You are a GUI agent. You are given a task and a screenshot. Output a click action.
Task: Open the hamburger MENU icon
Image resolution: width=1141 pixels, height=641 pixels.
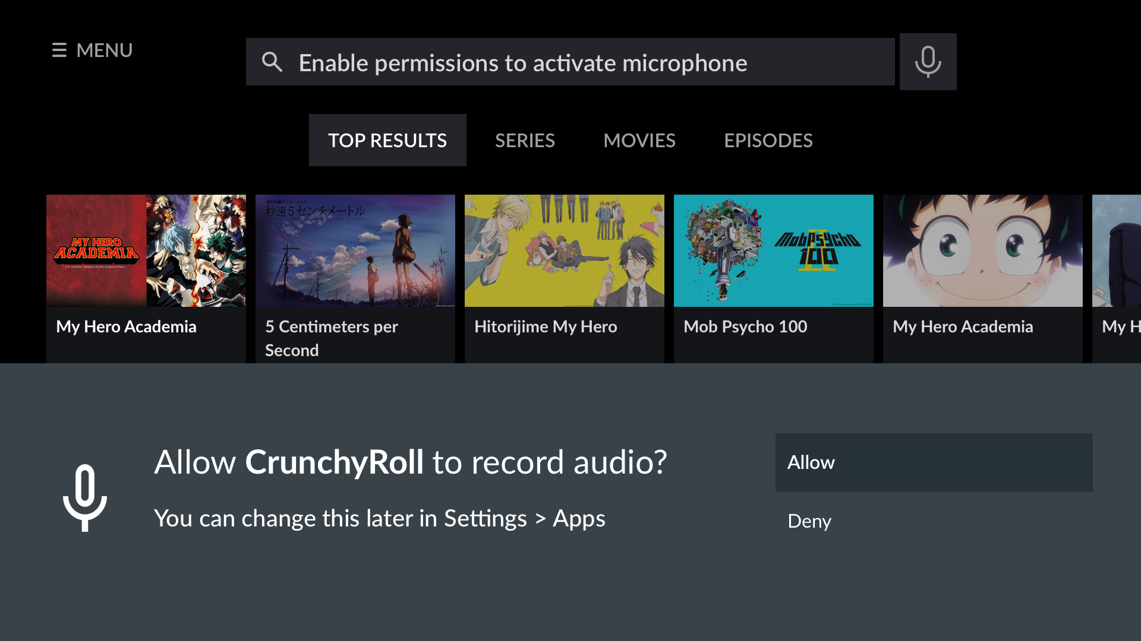coord(59,50)
